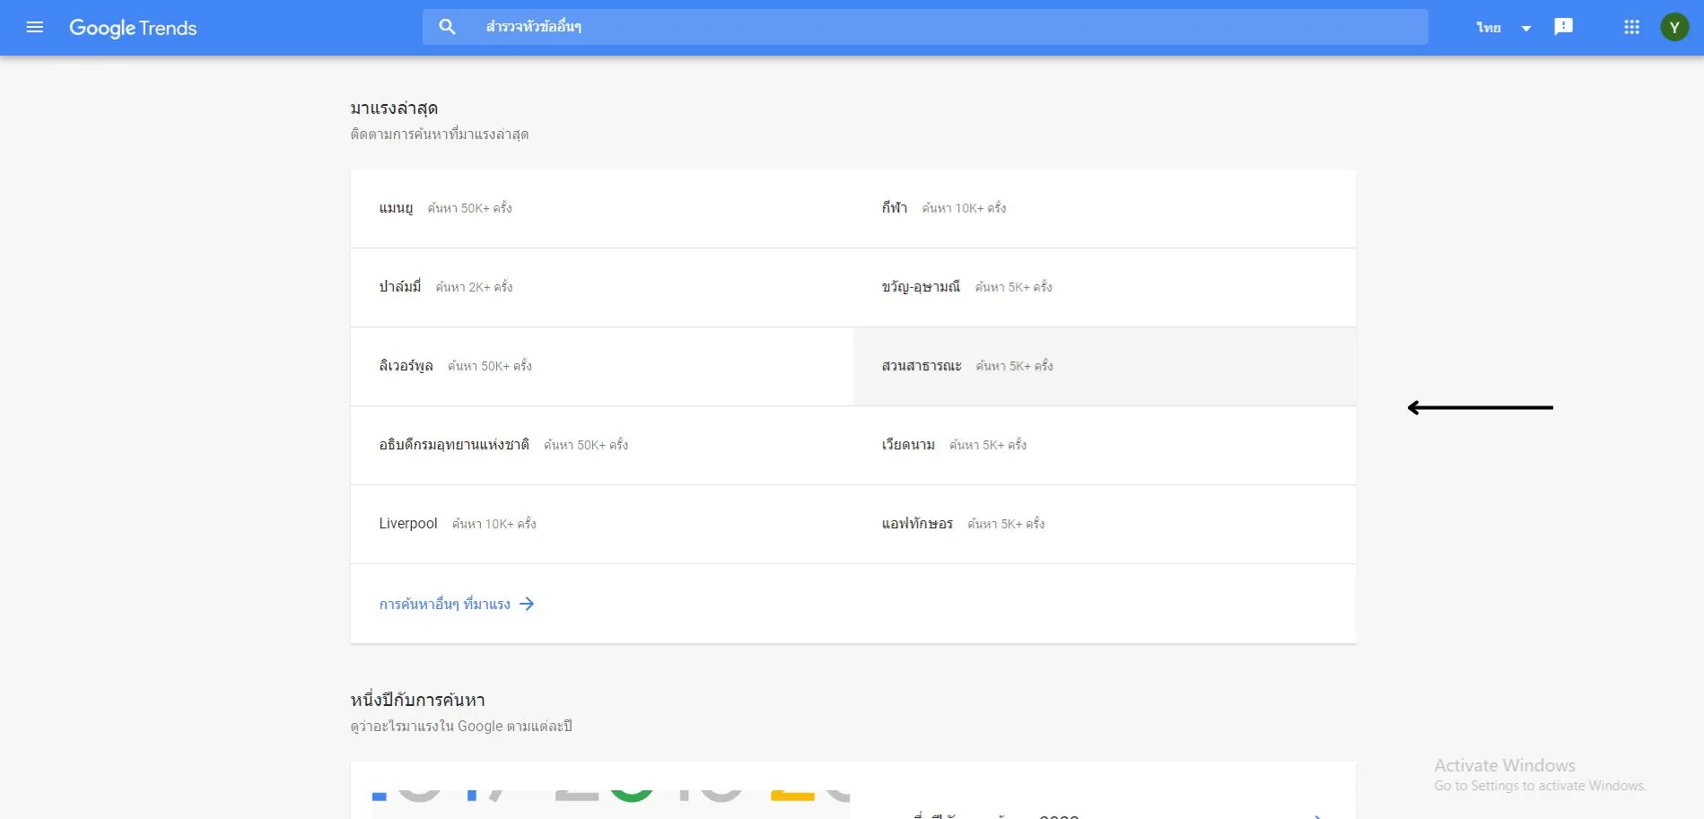Open อธิบดีกรมอุทยานแห่งชาติ trending search

click(x=454, y=445)
